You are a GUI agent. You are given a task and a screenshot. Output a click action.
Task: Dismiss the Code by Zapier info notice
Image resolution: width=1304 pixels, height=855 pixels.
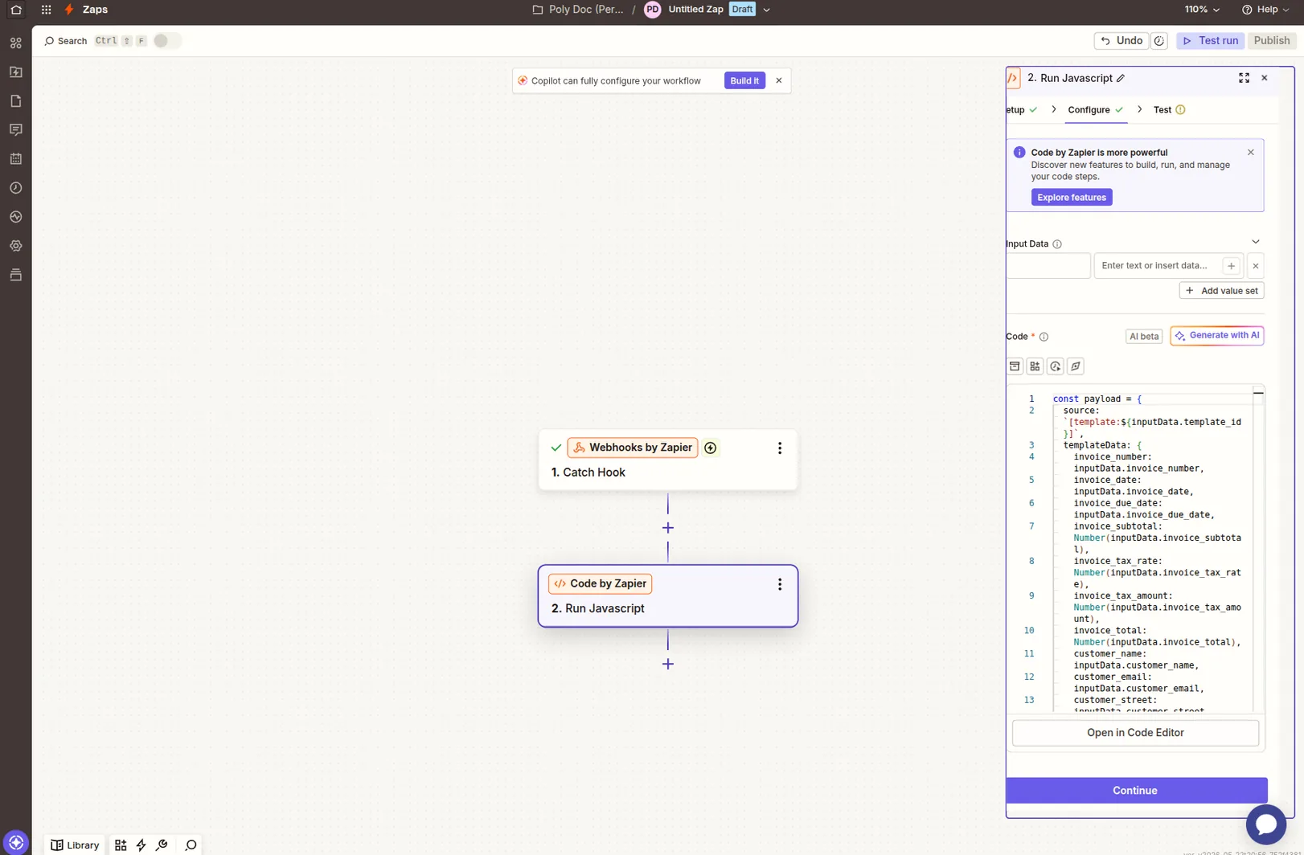1251,153
